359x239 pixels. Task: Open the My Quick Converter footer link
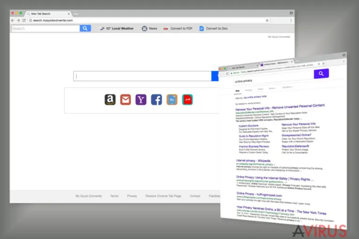(89, 196)
